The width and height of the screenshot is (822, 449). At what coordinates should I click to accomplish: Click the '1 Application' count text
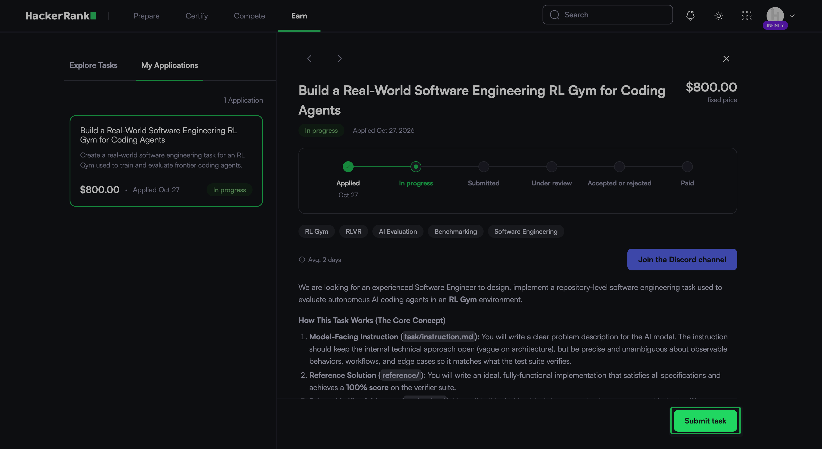click(x=243, y=100)
